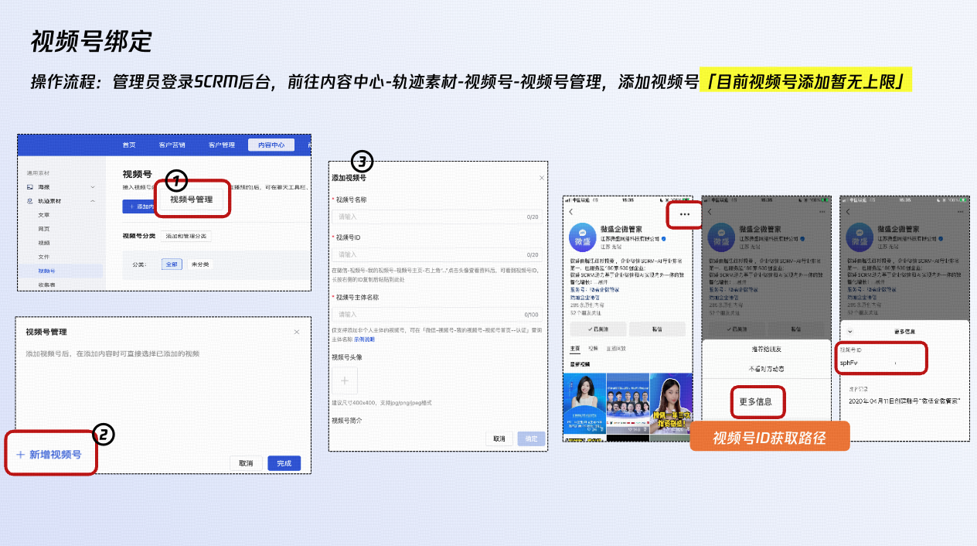Click the 轨迹素材 icon in the sidebar
The image size is (977, 546).
[x=30, y=200]
